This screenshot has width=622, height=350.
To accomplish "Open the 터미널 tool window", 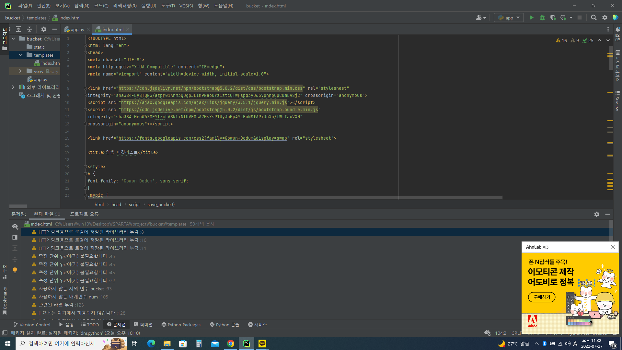I will click(x=143, y=324).
